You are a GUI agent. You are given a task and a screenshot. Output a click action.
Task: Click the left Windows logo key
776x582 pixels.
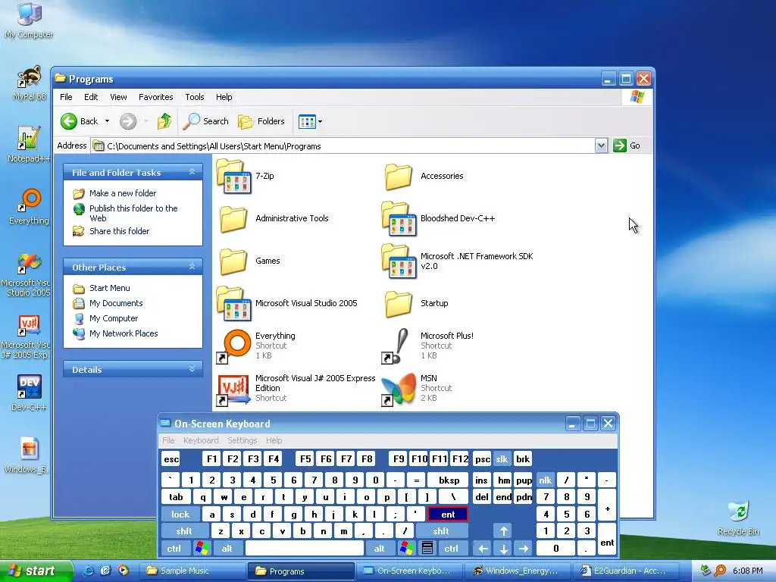tap(202, 549)
